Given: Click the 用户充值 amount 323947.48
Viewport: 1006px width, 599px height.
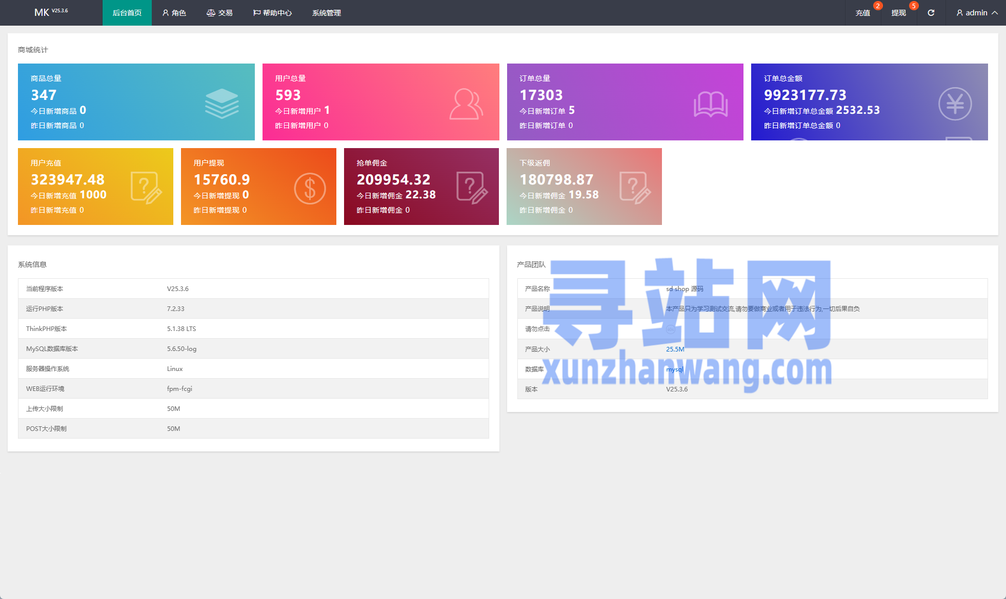Looking at the screenshot, I should click(x=68, y=179).
